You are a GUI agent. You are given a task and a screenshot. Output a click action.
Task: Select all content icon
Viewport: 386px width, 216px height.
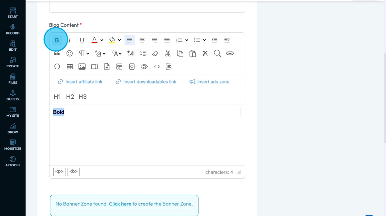click(x=169, y=67)
